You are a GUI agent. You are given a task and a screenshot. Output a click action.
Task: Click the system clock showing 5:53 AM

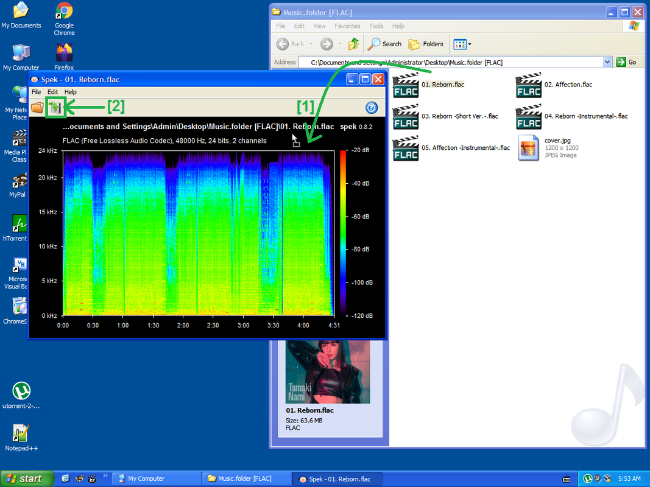point(629,478)
